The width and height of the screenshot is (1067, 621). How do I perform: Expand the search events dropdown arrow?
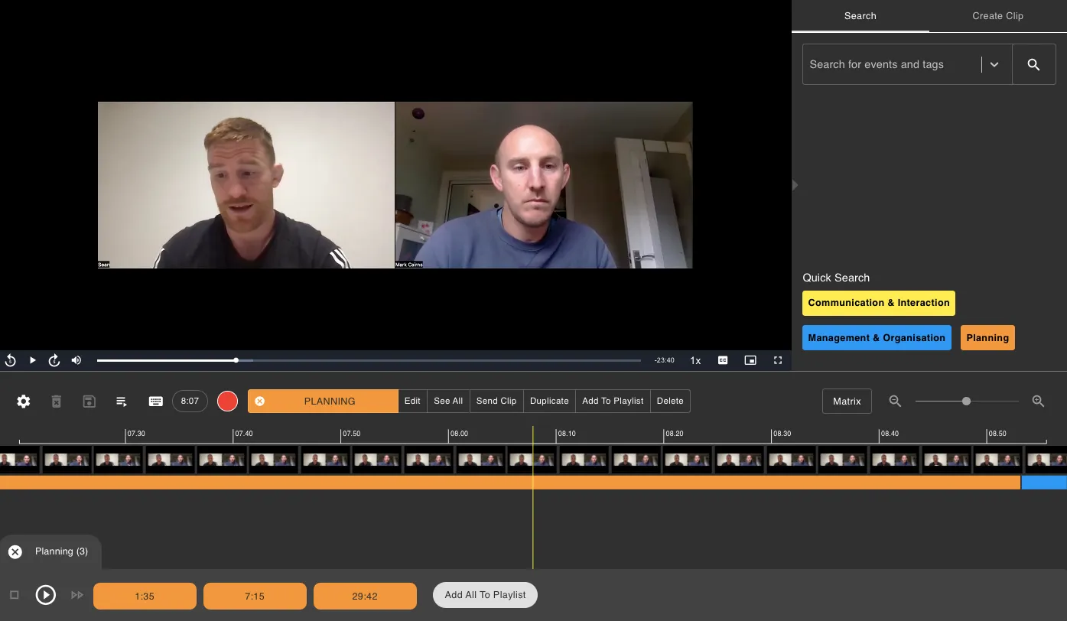tap(994, 65)
